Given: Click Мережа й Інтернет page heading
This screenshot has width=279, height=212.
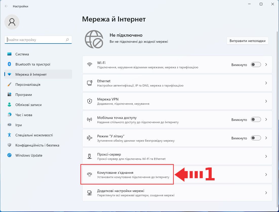Looking at the screenshot, I should point(114,19).
